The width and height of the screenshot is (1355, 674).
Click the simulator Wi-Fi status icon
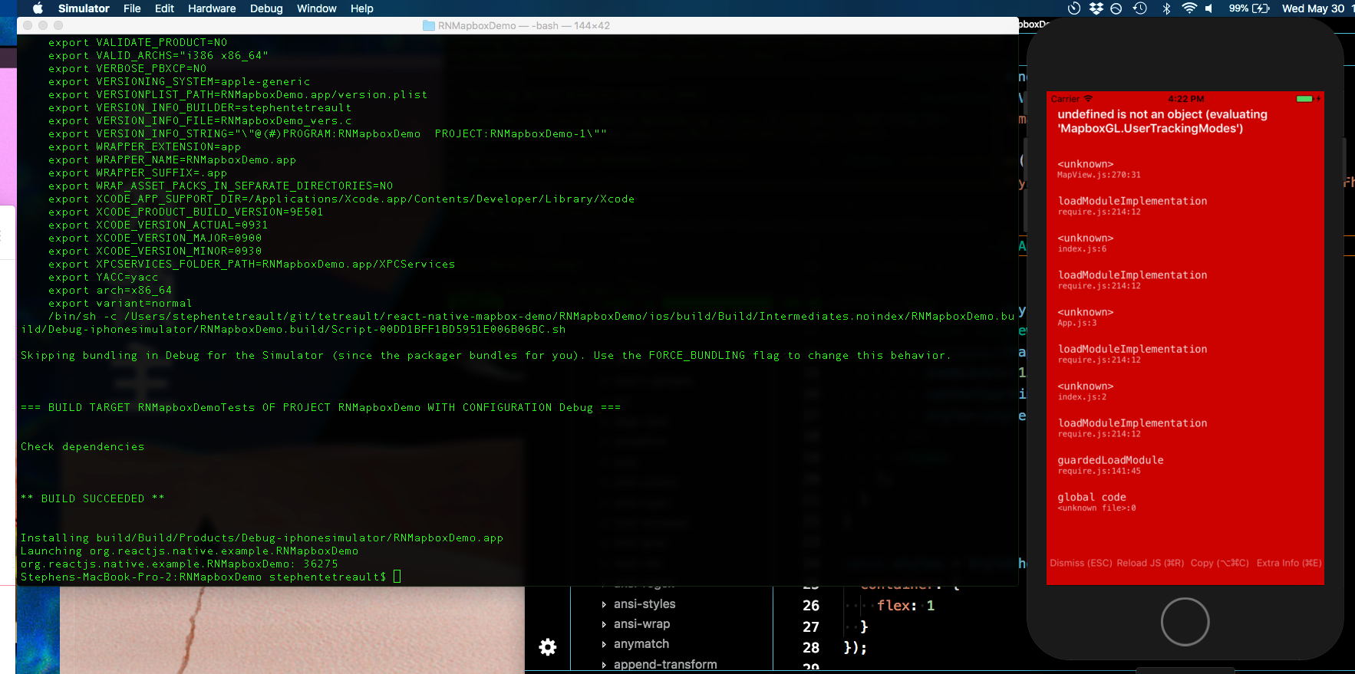(x=1088, y=99)
